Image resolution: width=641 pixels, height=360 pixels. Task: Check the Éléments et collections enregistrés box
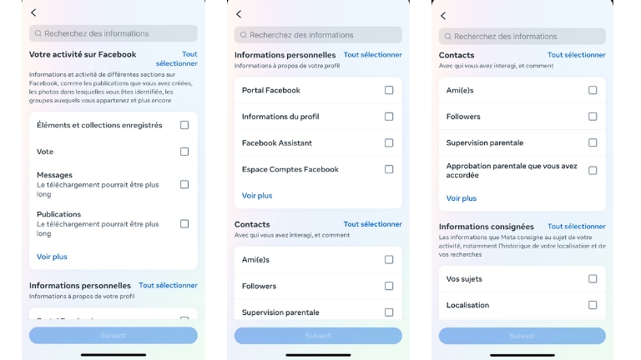click(184, 125)
